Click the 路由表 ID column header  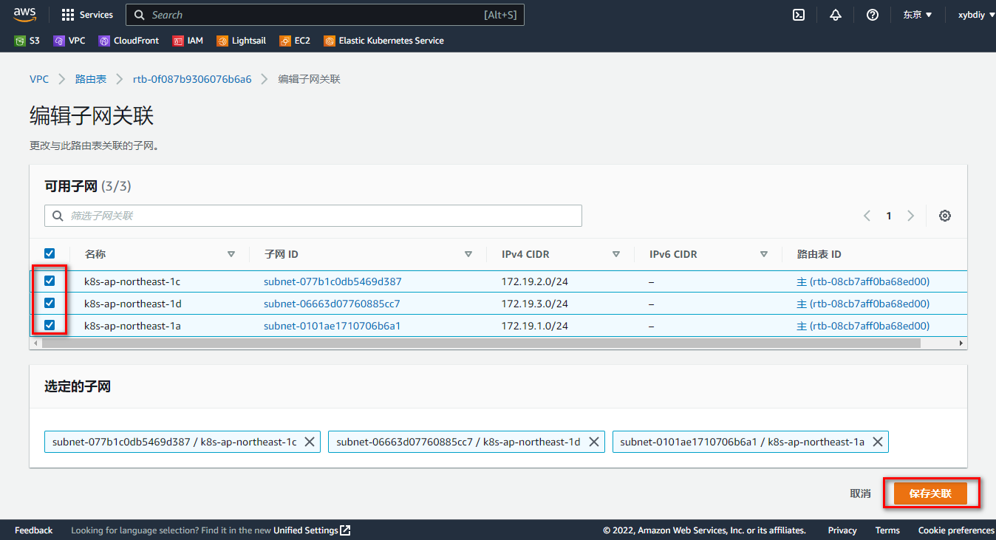[819, 254]
